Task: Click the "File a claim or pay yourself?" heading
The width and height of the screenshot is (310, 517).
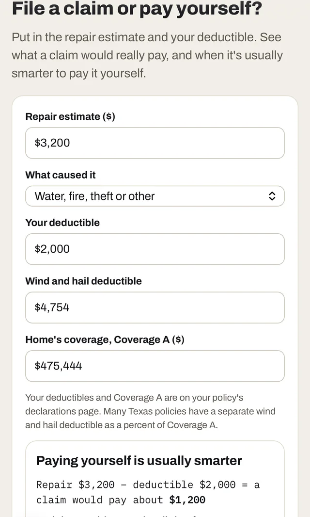Action: [137, 8]
